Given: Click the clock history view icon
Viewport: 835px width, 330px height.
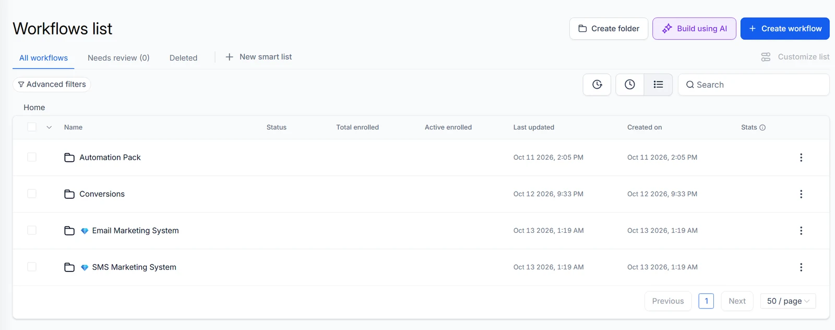Looking at the screenshot, I should [630, 85].
